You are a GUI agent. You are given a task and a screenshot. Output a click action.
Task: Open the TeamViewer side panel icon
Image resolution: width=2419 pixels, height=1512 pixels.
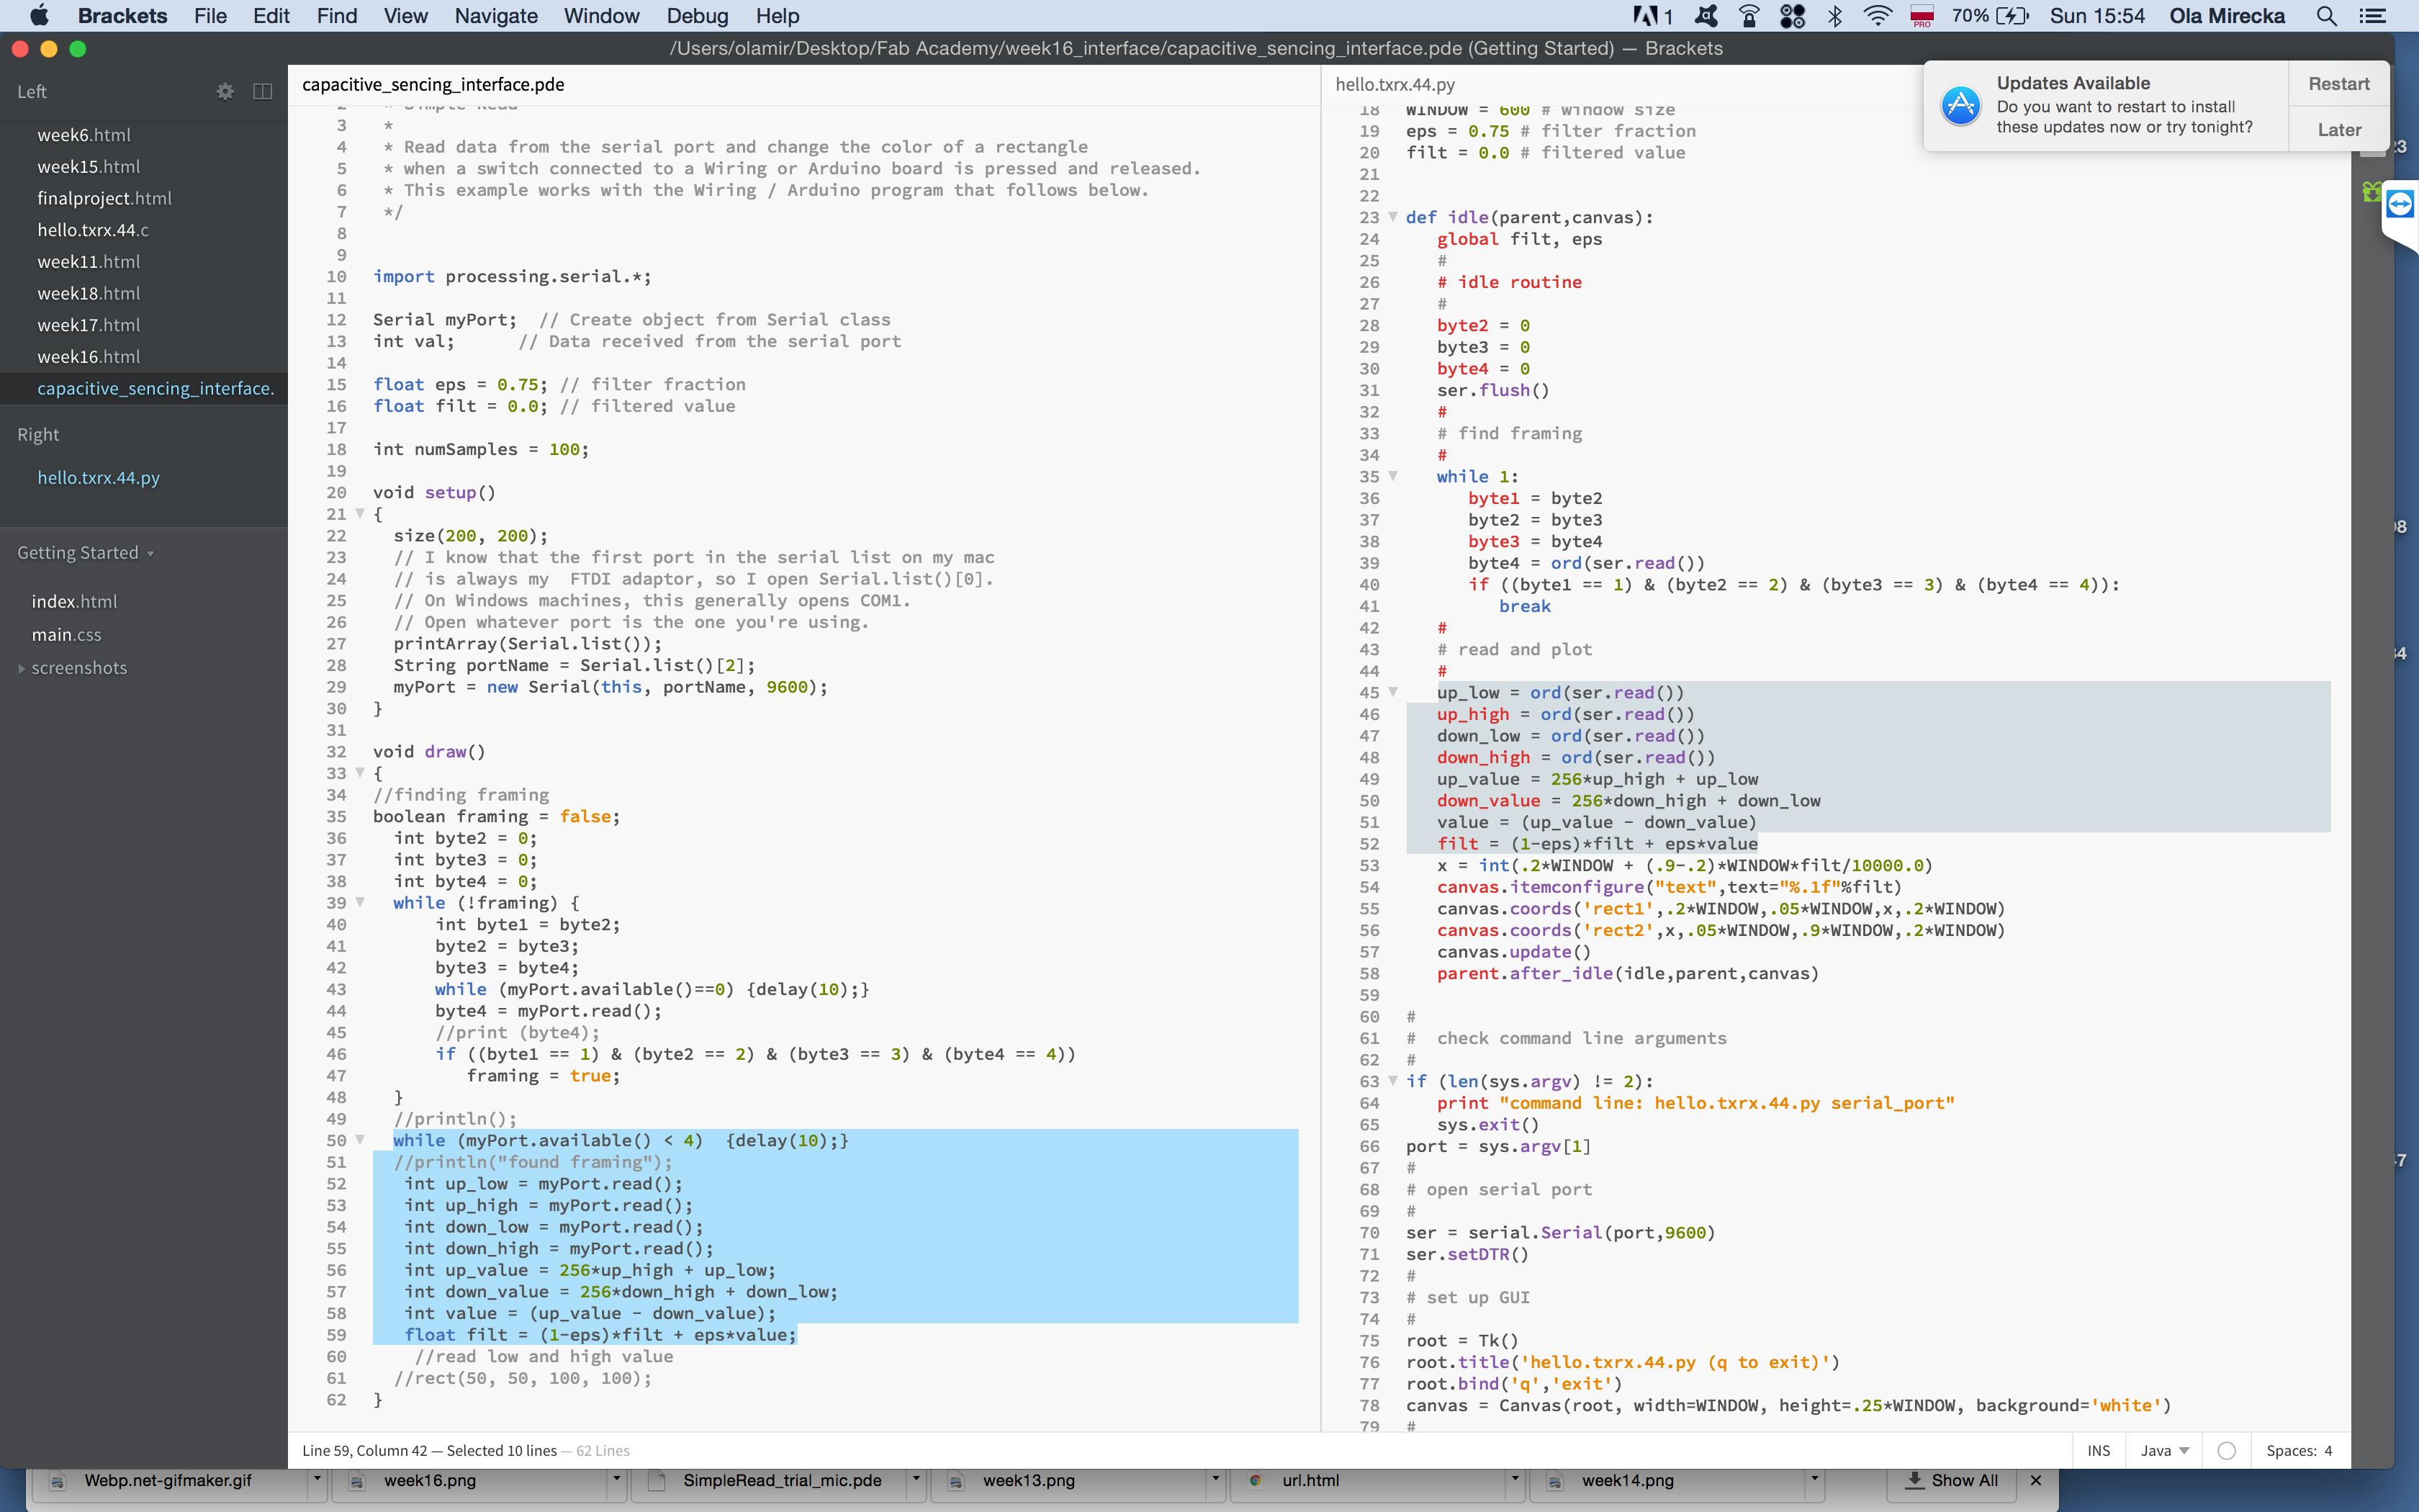[2399, 205]
